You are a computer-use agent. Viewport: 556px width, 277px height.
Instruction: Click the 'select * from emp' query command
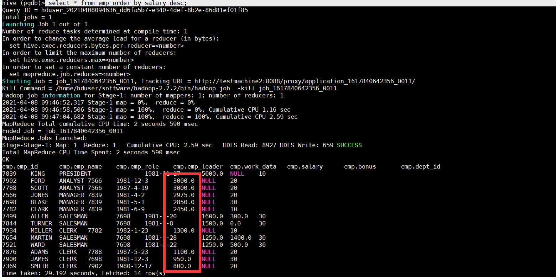(x=118, y=3)
